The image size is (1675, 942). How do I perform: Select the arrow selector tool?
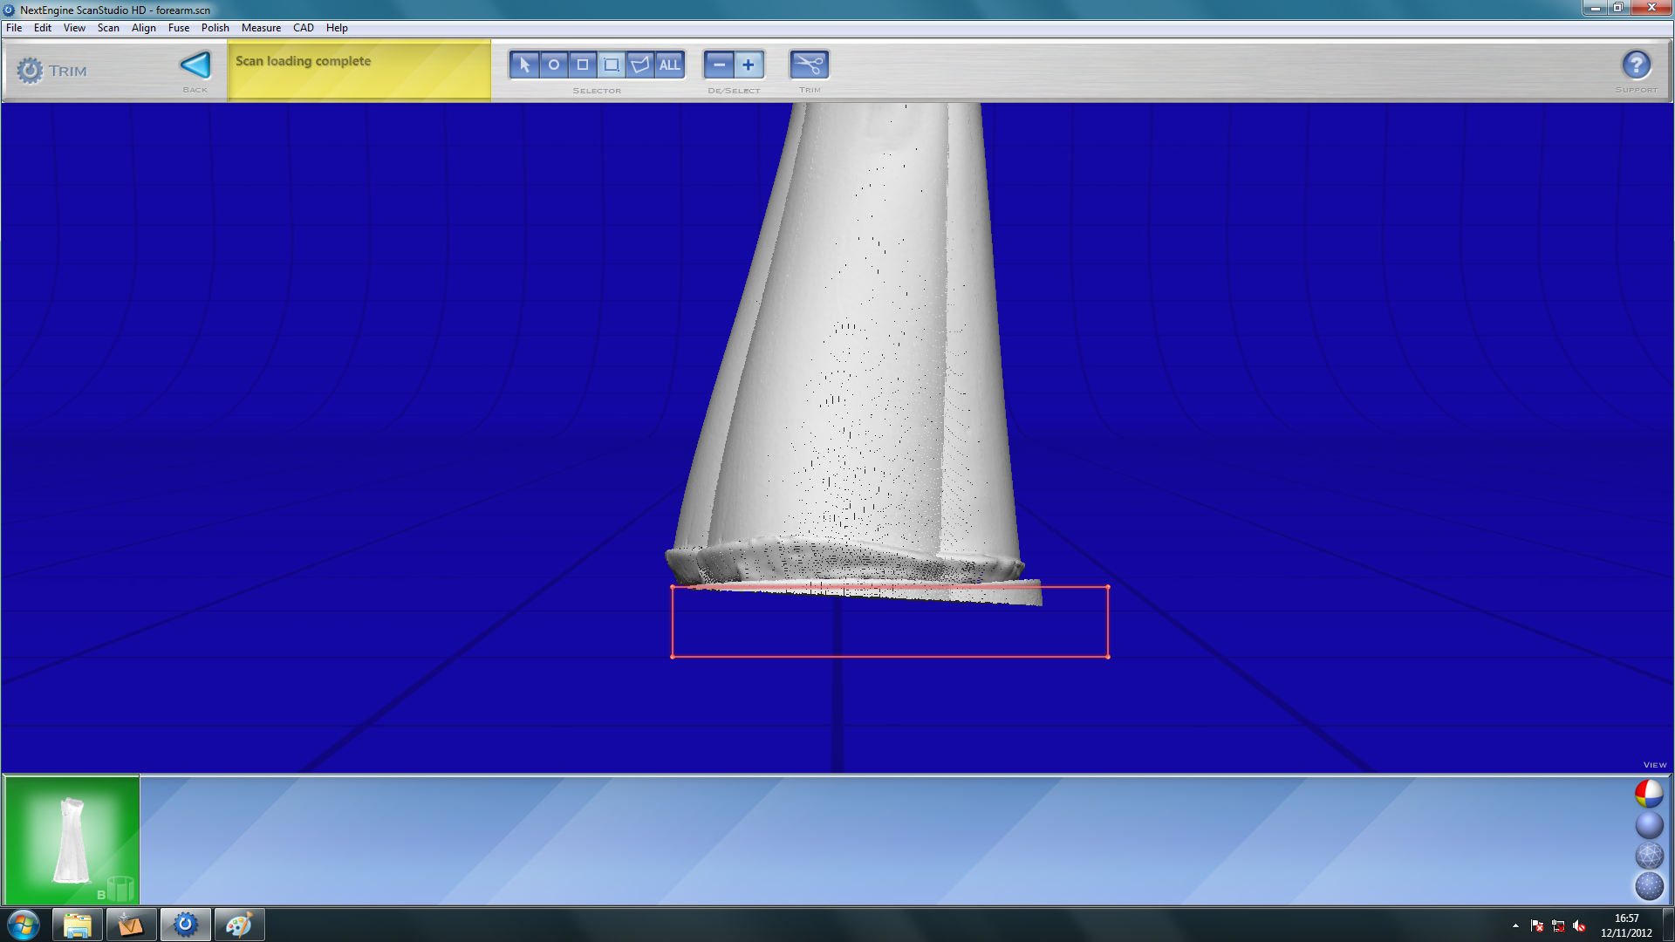(524, 64)
